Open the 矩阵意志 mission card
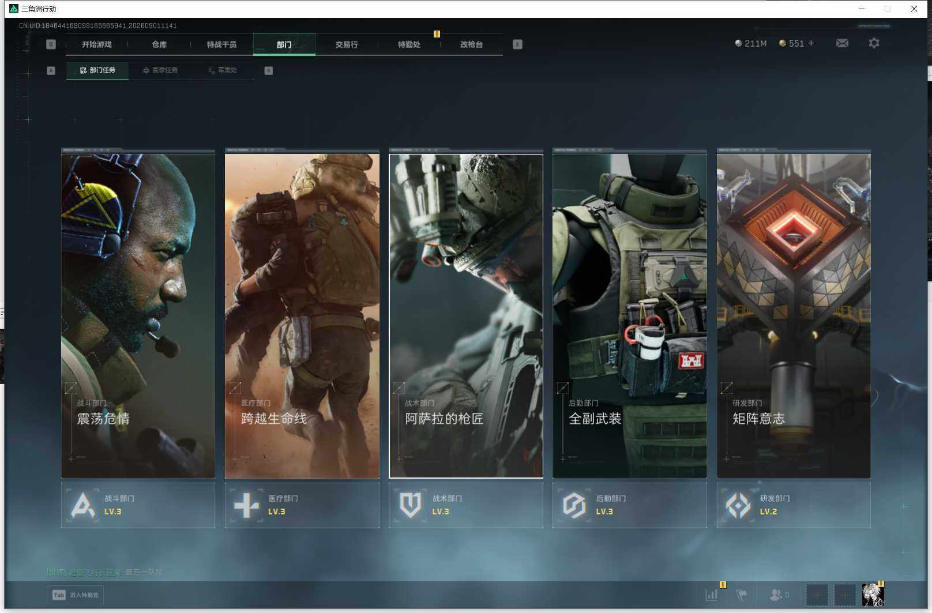 tap(793, 315)
